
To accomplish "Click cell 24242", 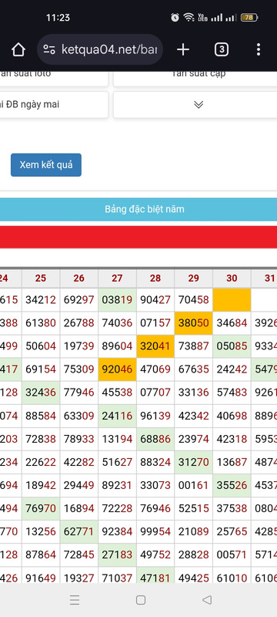I will (232, 370).
